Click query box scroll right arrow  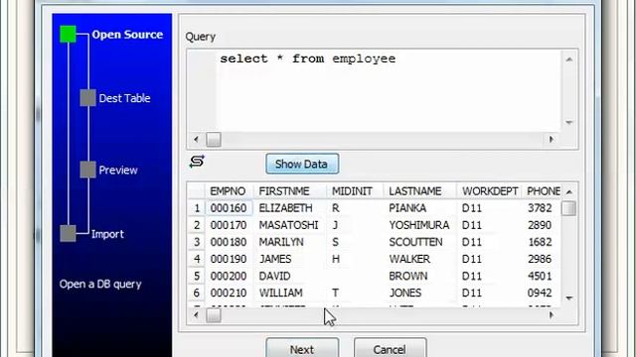(552, 139)
